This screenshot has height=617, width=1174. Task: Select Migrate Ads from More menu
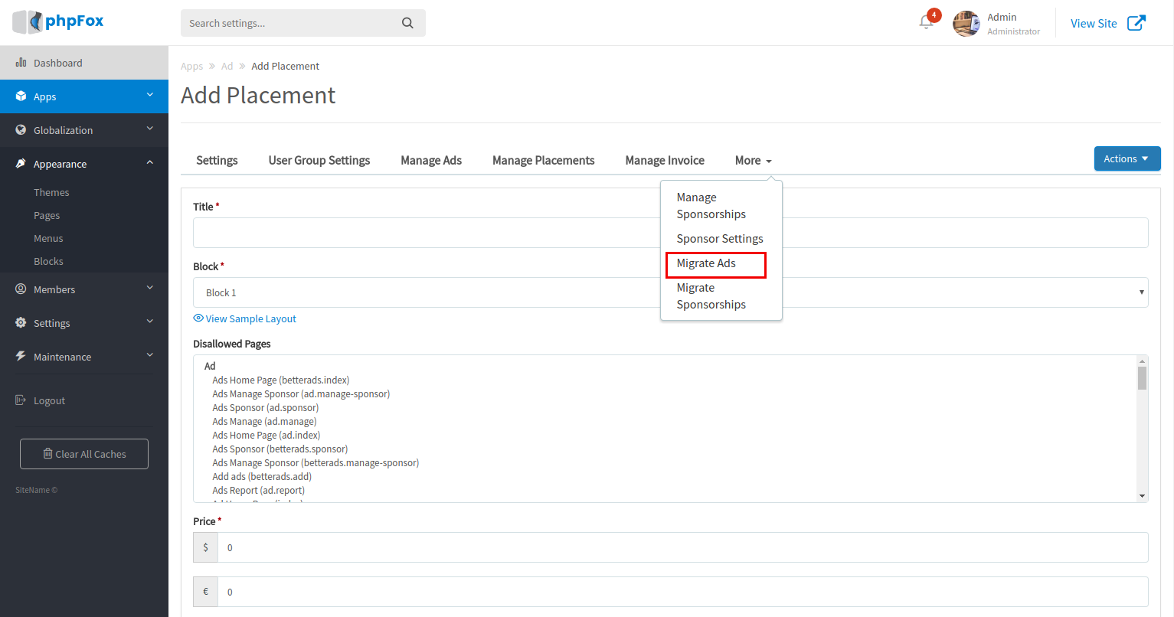(x=706, y=263)
